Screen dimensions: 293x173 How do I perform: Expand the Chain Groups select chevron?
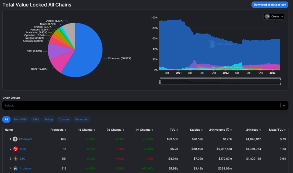(x=284, y=105)
